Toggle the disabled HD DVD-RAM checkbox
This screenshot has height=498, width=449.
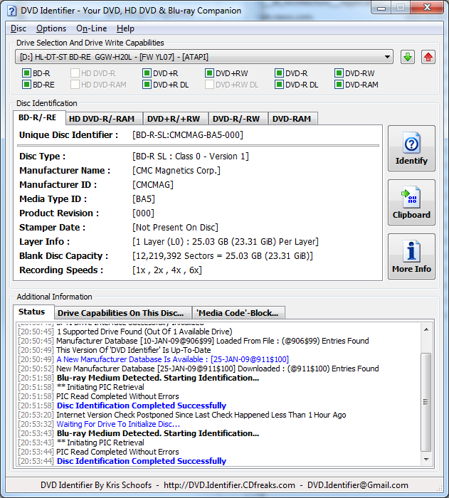tap(75, 85)
